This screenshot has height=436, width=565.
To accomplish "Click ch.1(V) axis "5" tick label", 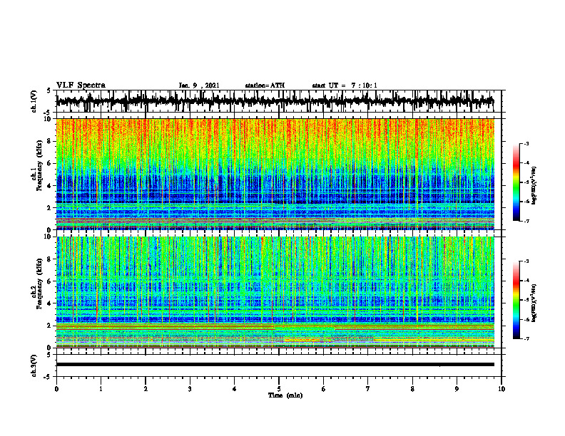I will point(49,90).
